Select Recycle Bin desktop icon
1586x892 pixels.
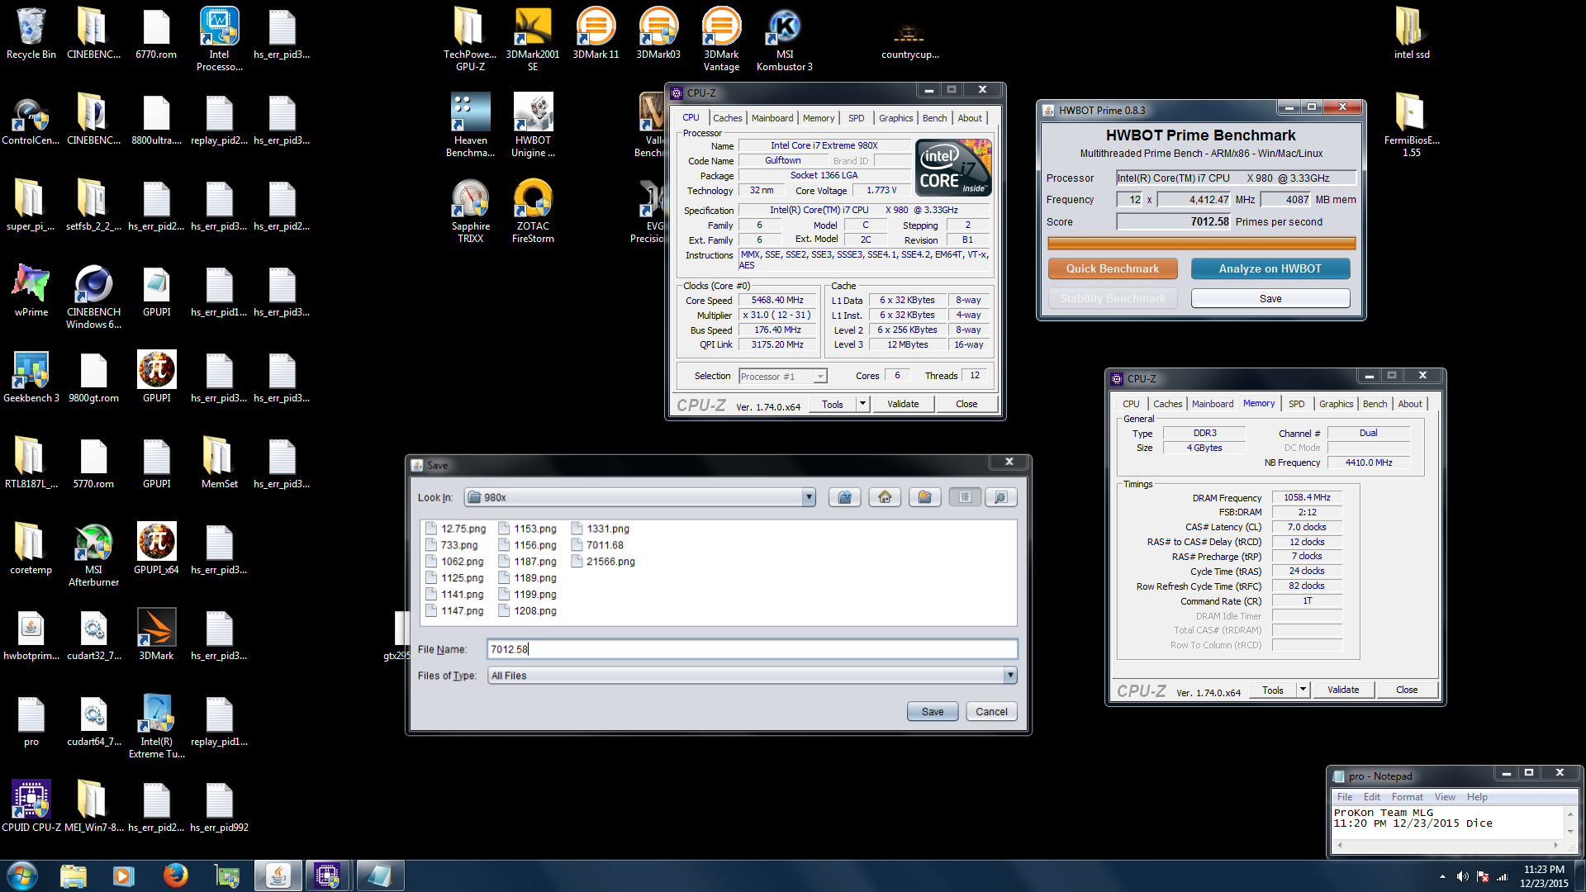[31, 34]
